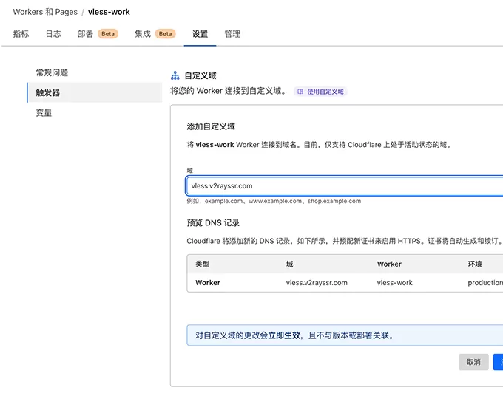Screen dimensions: 503x393
Task: Click the Beta badge beside 集成
Action: pos(165,34)
